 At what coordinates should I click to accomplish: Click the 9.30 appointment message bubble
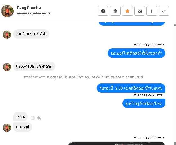131,88
